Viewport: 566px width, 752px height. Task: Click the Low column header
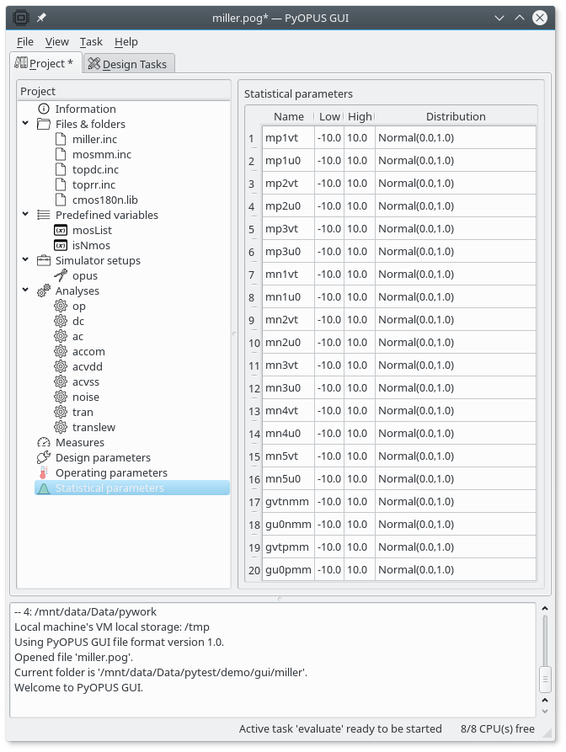click(329, 116)
